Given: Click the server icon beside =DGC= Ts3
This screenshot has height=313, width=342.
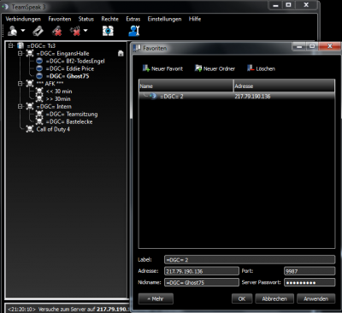Looking at the screenshot, I should 21,45.
